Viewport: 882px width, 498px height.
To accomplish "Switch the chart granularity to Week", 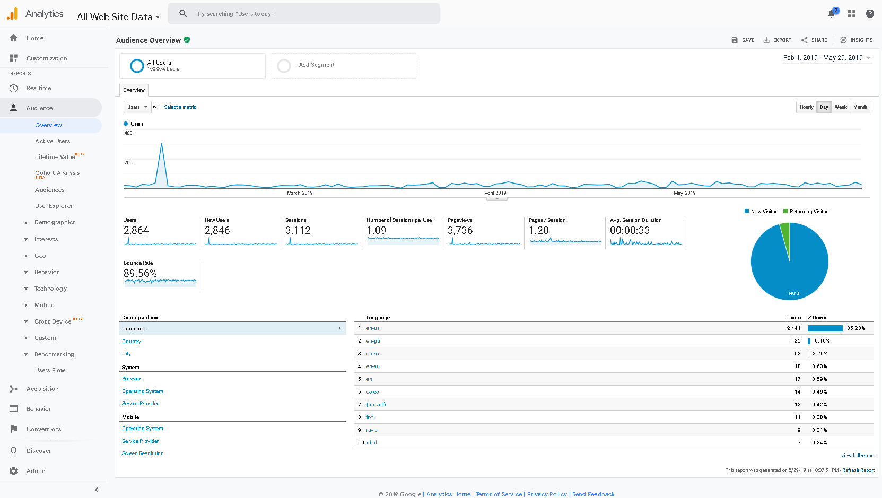I will (x=841, y=107).
